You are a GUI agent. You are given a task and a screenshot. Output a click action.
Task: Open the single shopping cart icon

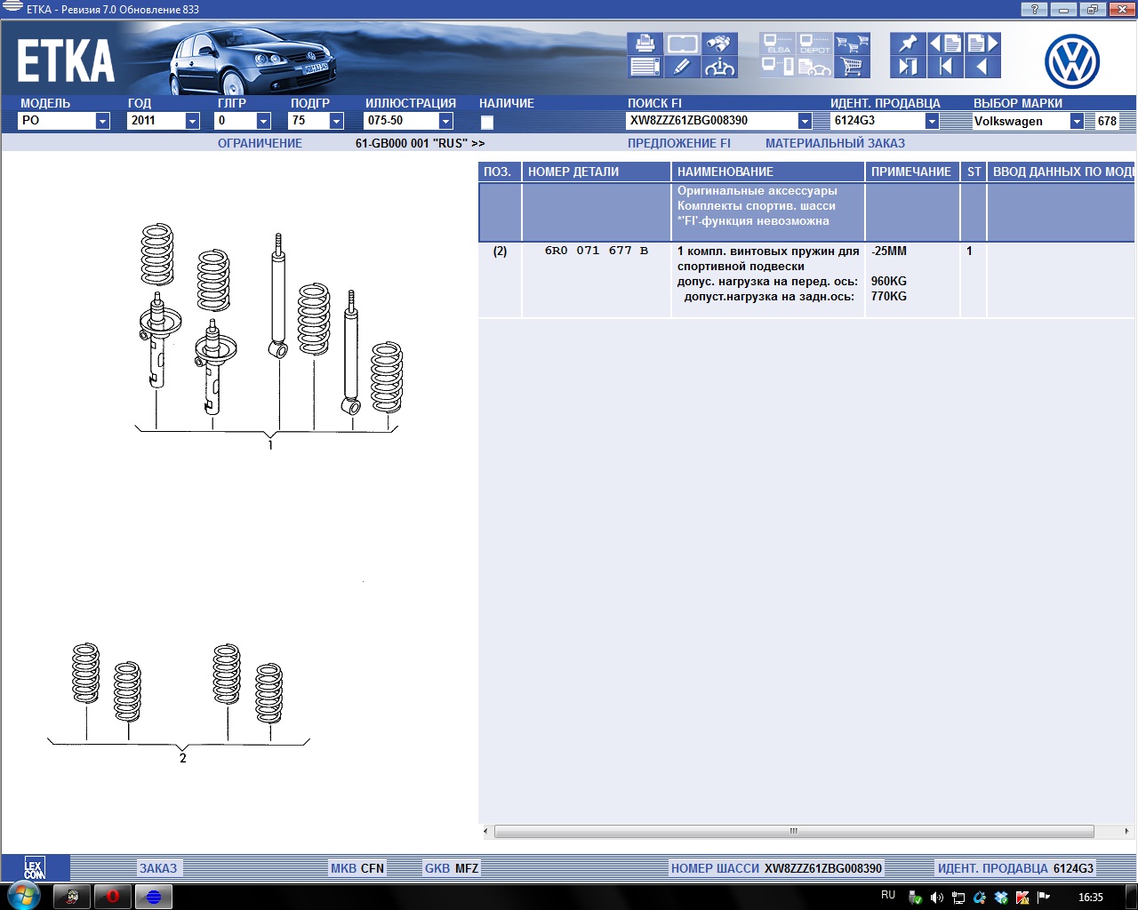pyautogui.click(x=852, y=67)
